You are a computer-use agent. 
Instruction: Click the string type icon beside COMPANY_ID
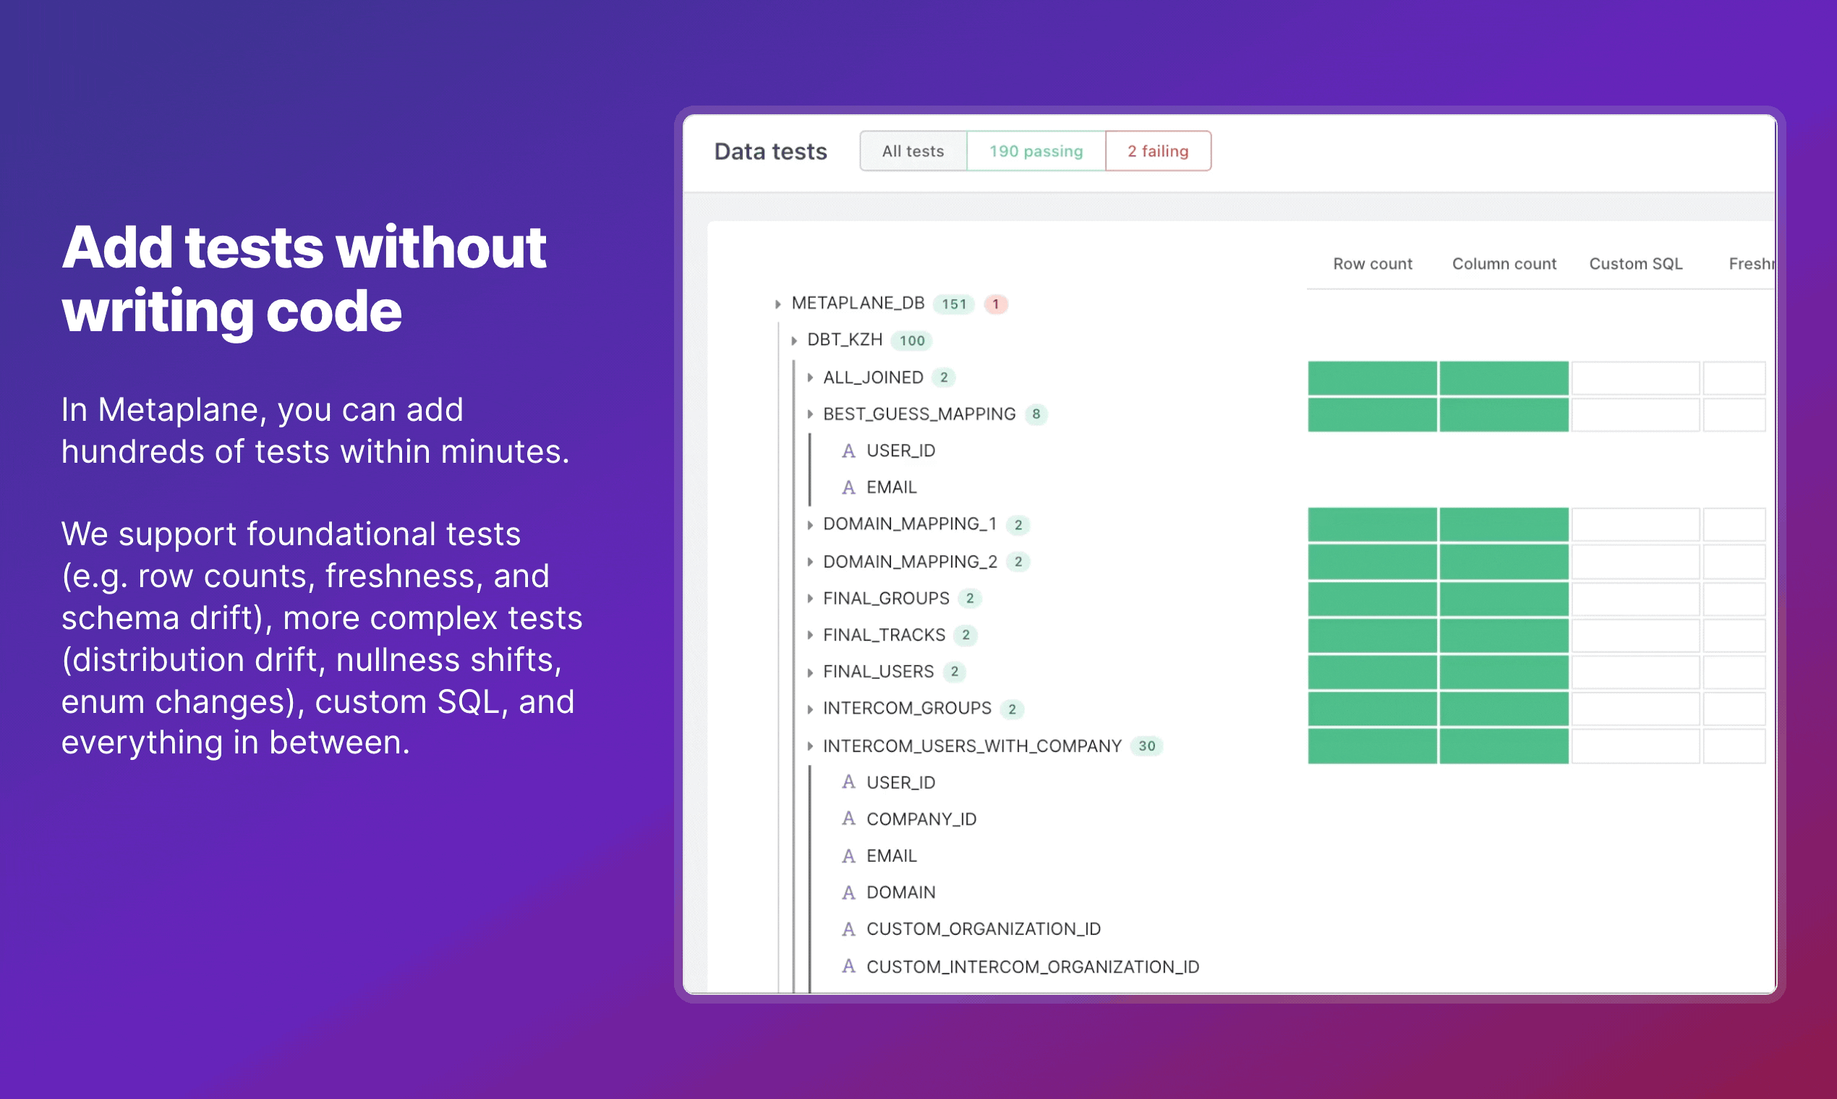point(849,818)
